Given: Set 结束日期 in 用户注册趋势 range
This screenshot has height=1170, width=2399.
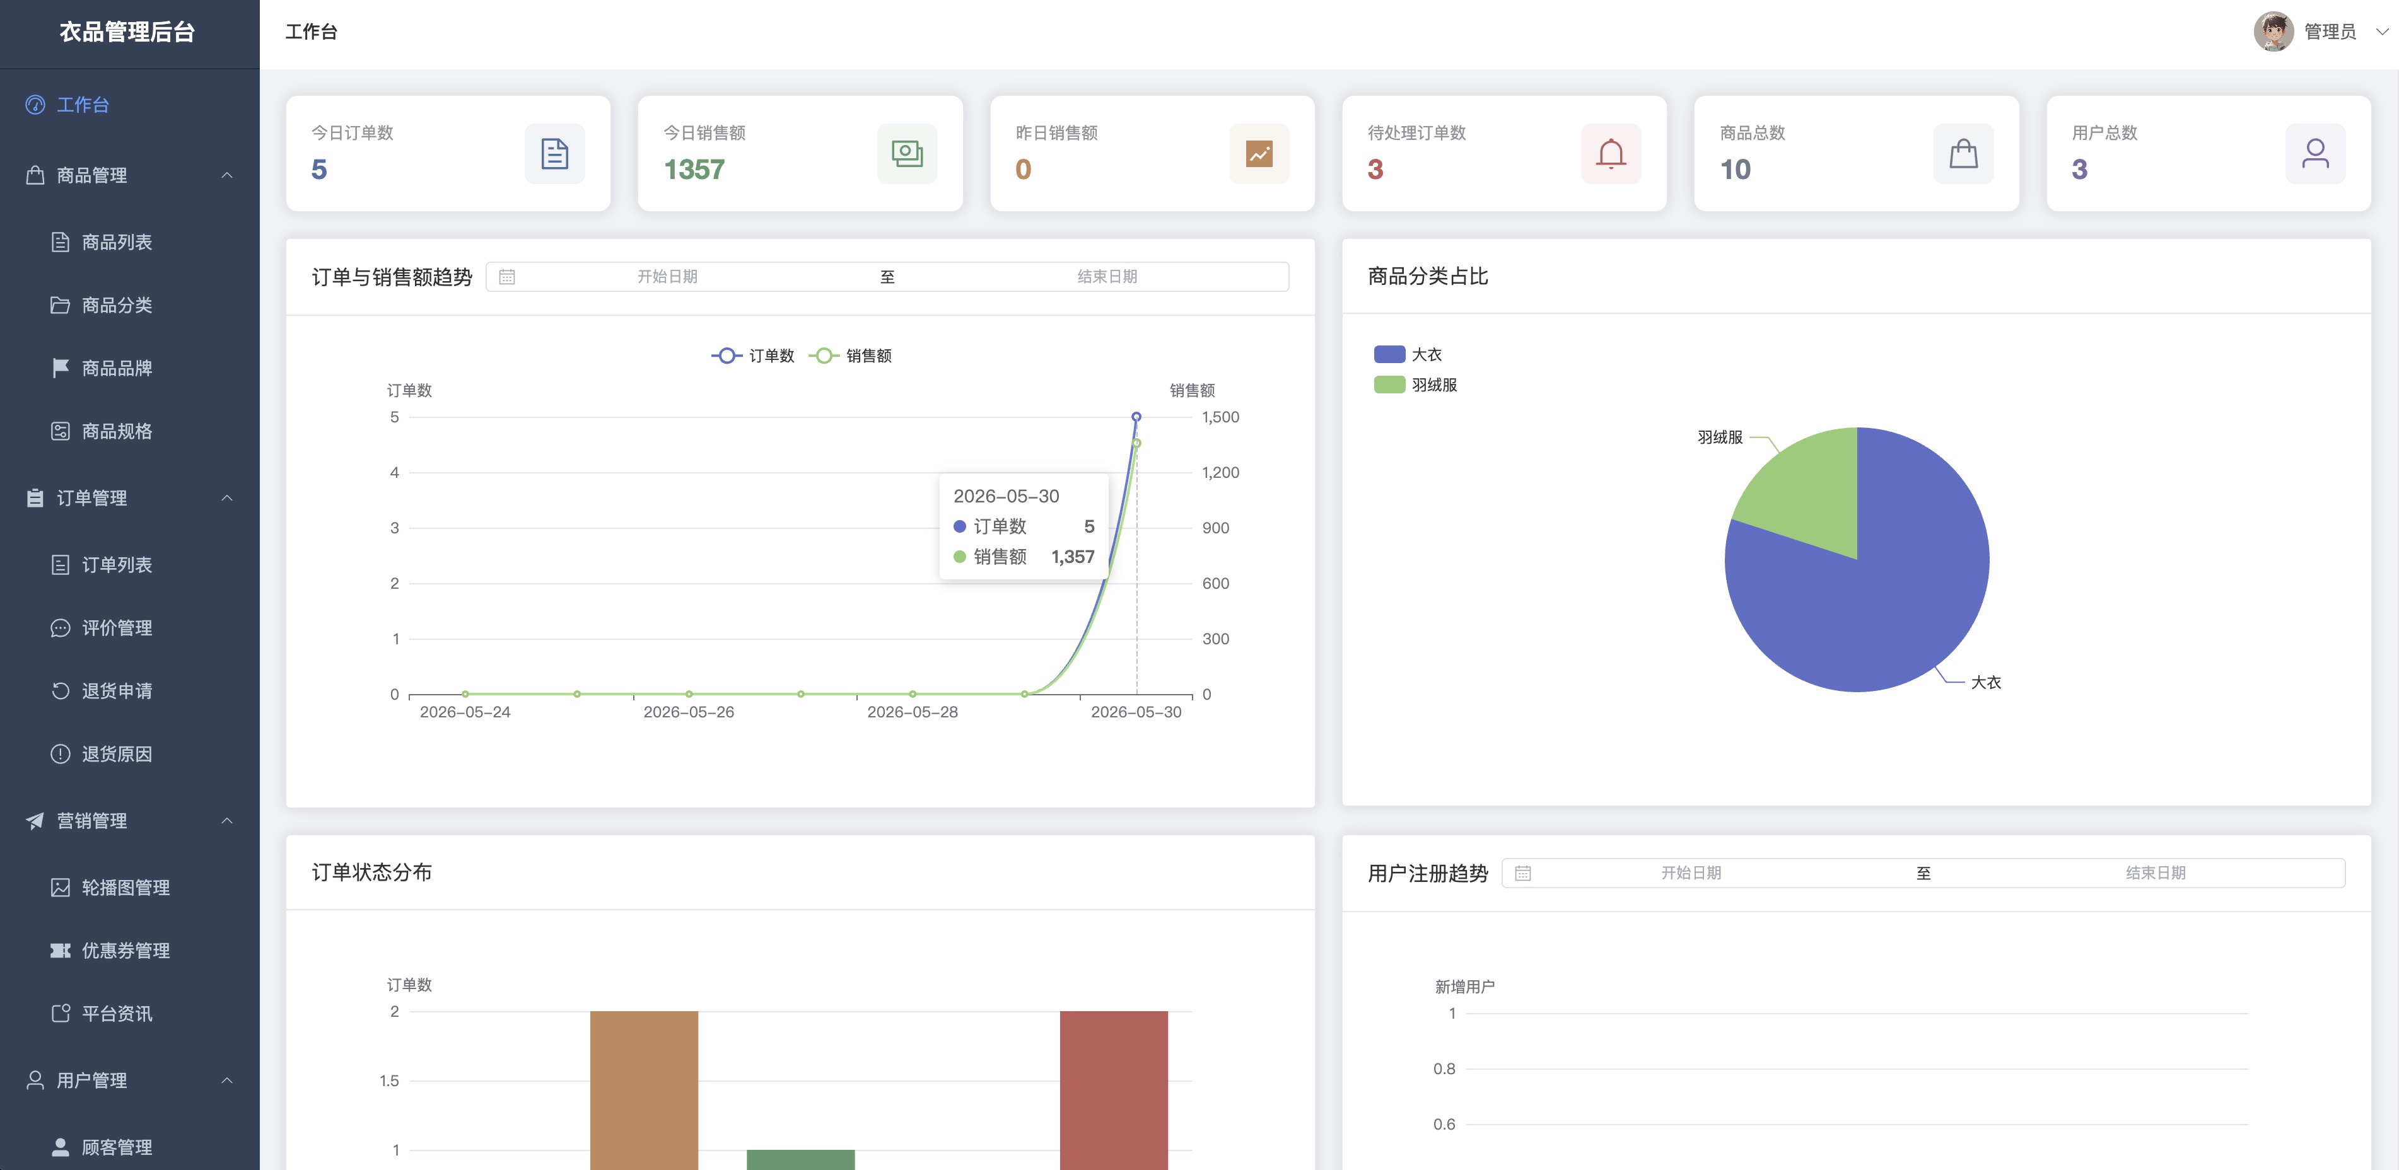Looking at the screenshot, I should tap(2155, 874).
